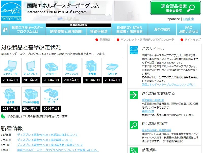This screenshot has height=153, width=203.
Task: Open the 新着情報 top link
Action: 105,40
